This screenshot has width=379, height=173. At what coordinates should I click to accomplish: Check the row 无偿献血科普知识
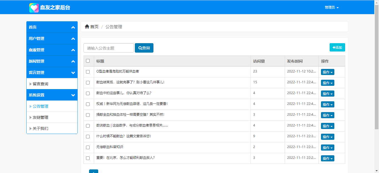coord(88,147)
